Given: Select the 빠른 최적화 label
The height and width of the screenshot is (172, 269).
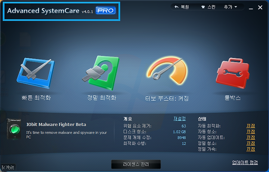Looking at the screenshot, I should coord(36,98).
